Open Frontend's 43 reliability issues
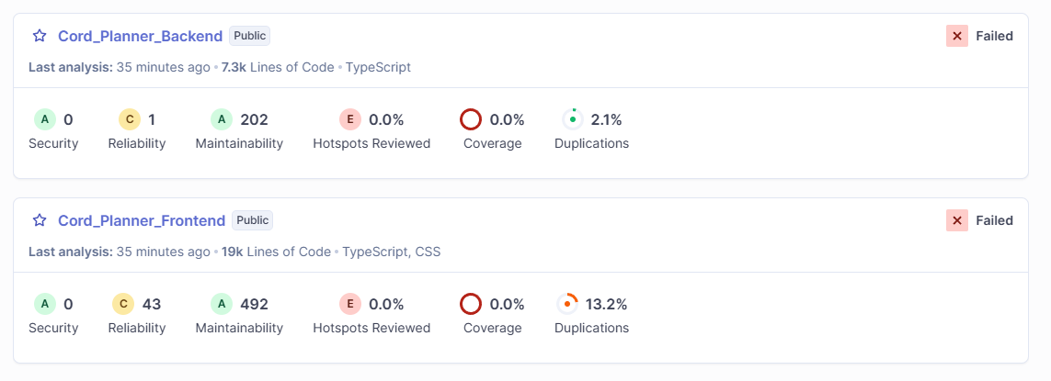 tap(152, 304)
